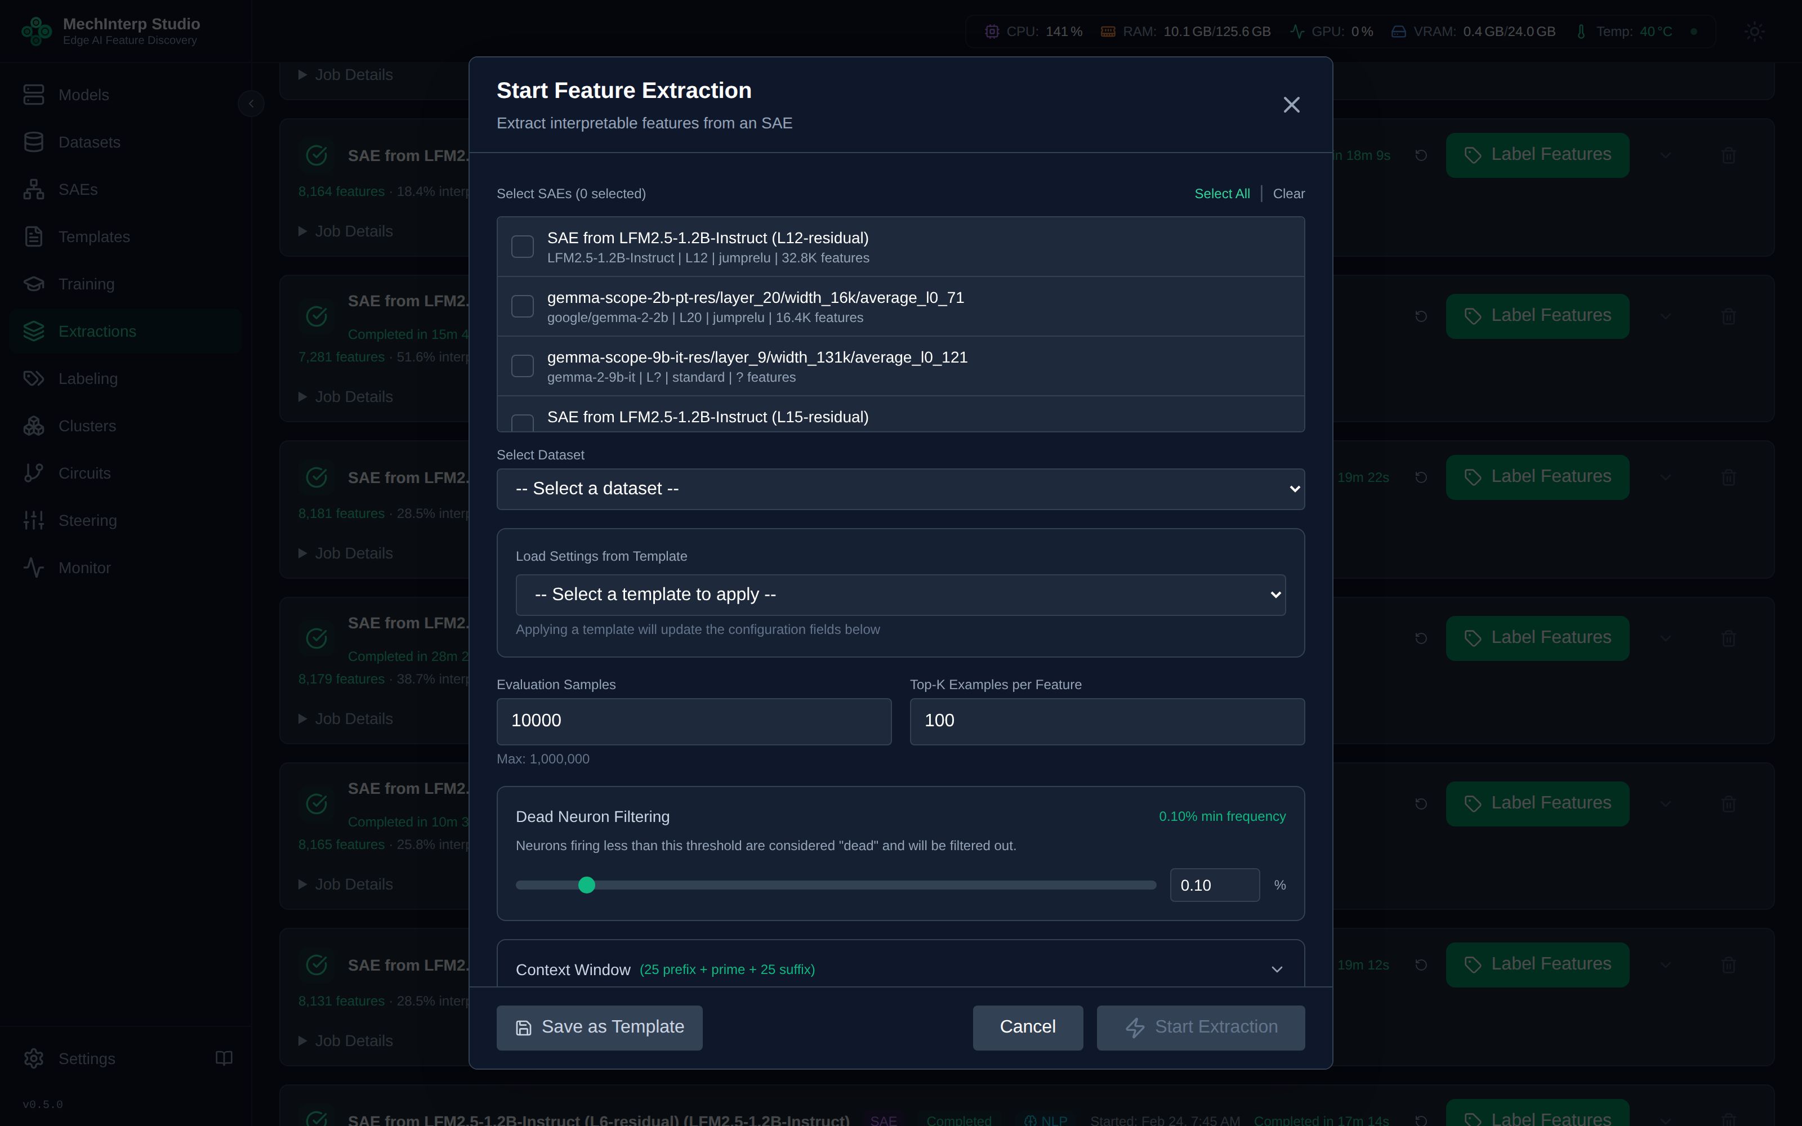Open the documentation book icon
The image size is (1802, 1126).
coord(224,1058)
